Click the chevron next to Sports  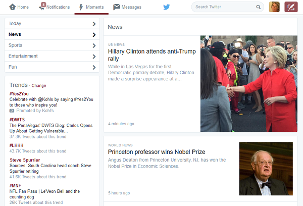[x=94, y=45]
